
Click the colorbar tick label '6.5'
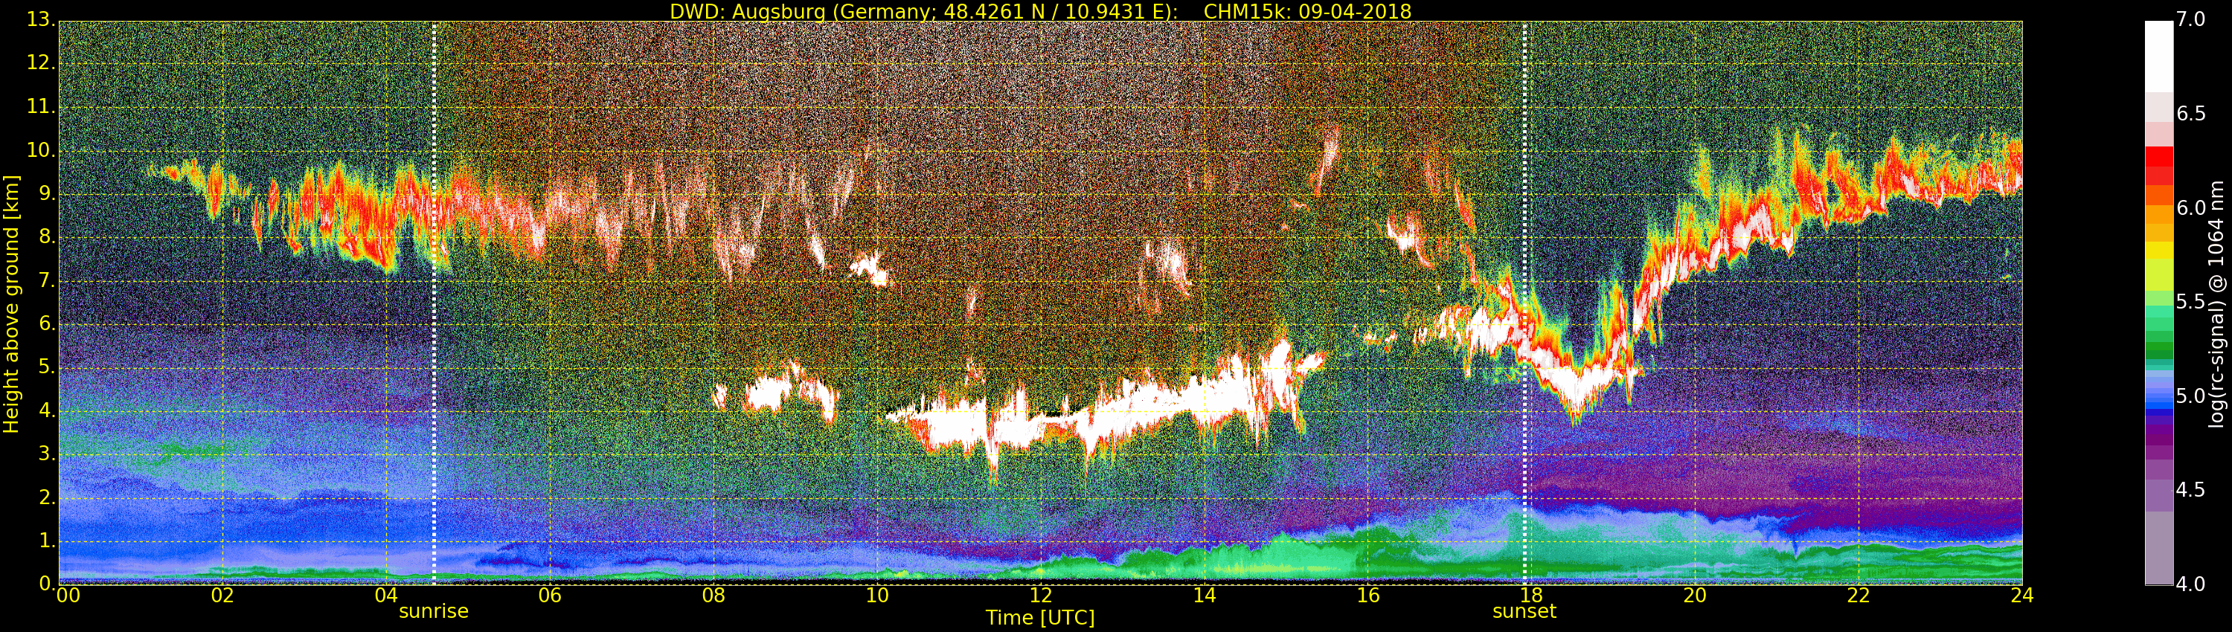point(2191,114)
